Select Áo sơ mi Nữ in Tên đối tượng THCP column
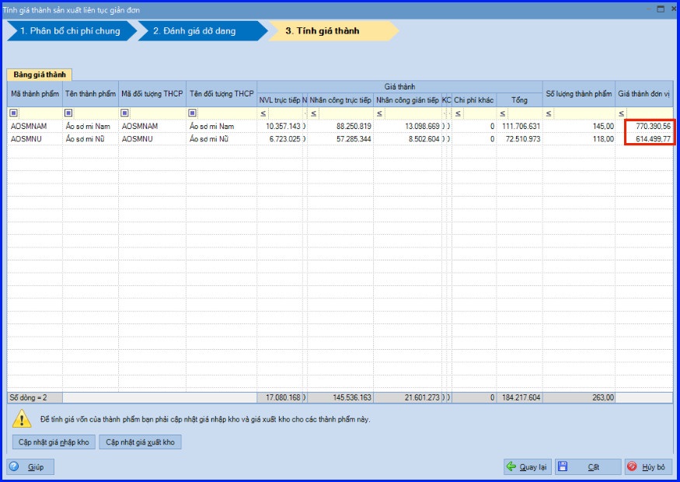The height and width of the screenshot is (482, 680). (221, 139)
